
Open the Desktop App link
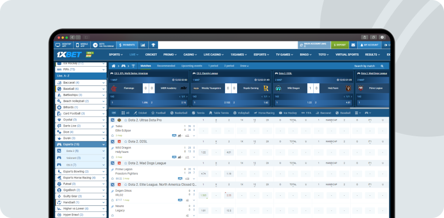[x=64, y=45]
